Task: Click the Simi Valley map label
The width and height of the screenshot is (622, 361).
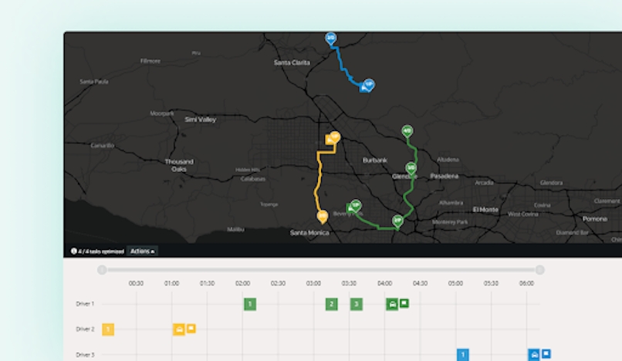Action: tap(201, 120)
